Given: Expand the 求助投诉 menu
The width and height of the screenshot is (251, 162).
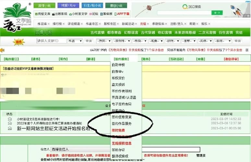Looking at the screenshot, I should coord(160,24).
